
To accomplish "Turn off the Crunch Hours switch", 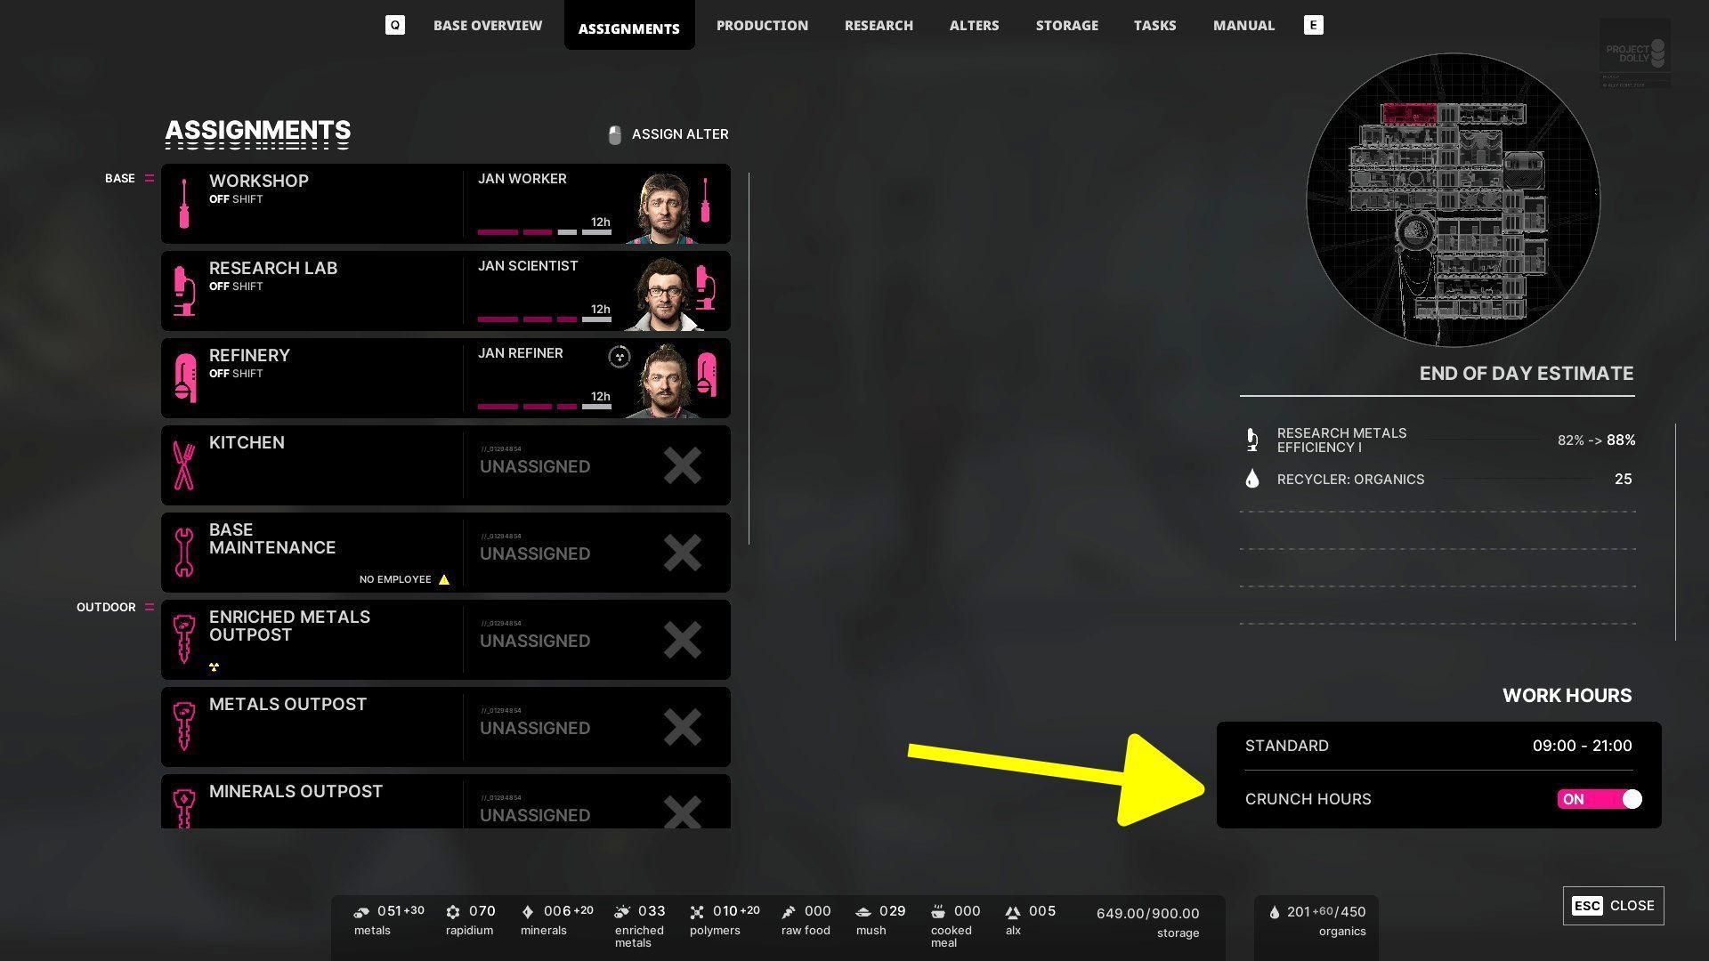I will [1599, 799].
